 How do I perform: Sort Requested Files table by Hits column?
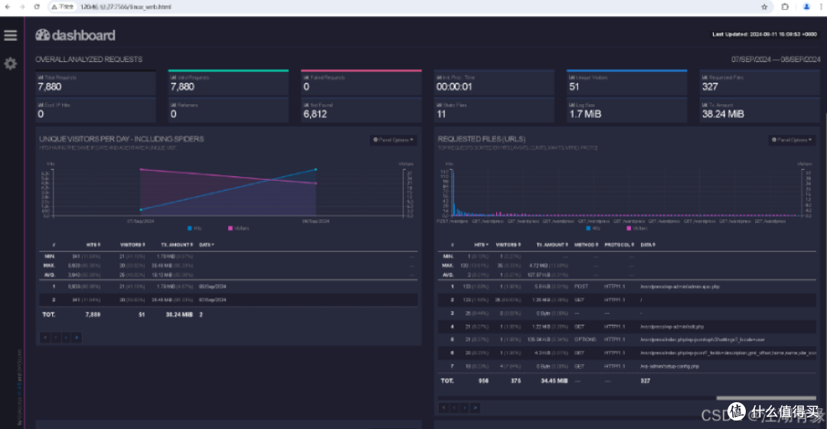[x=481, y=245]
